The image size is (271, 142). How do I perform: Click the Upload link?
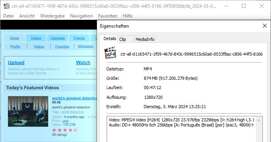(x=16, y=63)
